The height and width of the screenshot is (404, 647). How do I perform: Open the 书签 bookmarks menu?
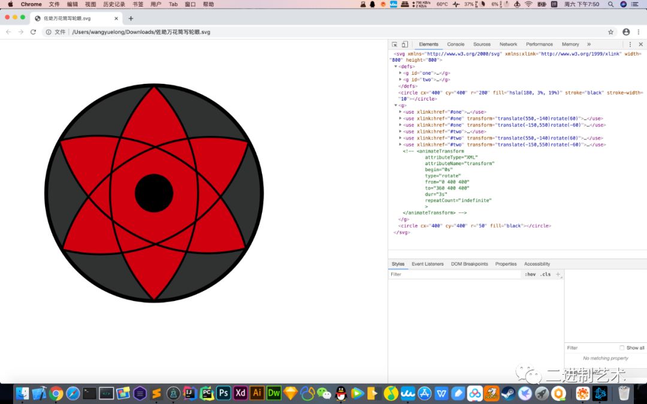click(x=138, y=4)
